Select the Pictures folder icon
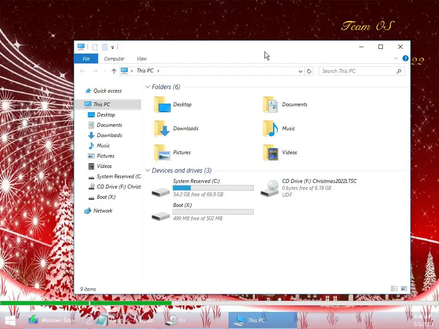The height and width of the screenshot is (329, 439). [162, 153]
